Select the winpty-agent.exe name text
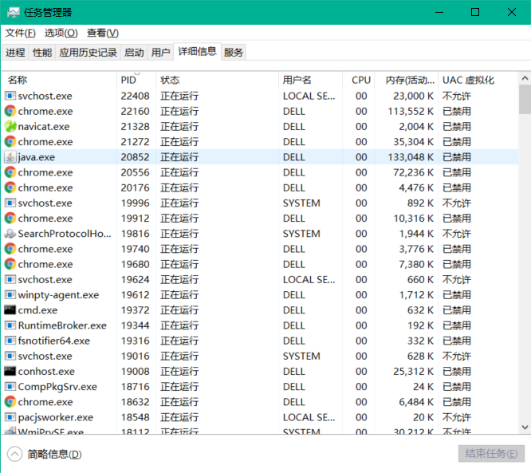This screenshot has width=531, height=473. [x=58, y=295]
